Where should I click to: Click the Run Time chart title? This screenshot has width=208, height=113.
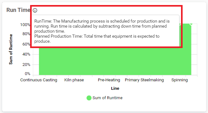pyautogui.click(x=19, y=10)
